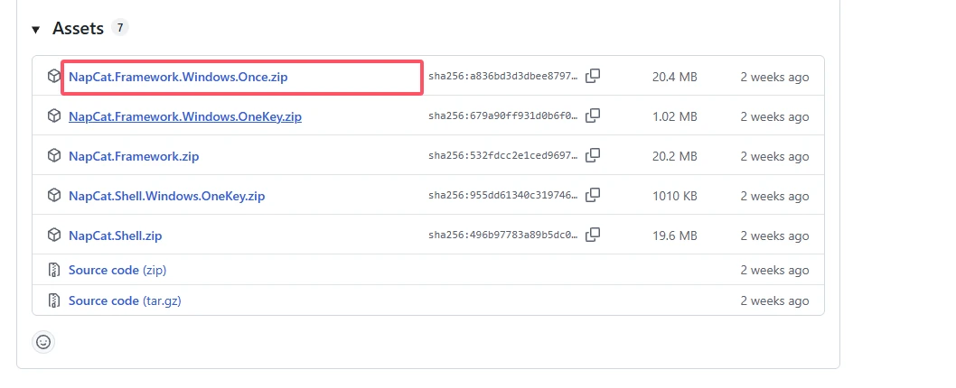
Task: Click the assets count badge 7
Action: pyautogui.click(x=120, y=27)
